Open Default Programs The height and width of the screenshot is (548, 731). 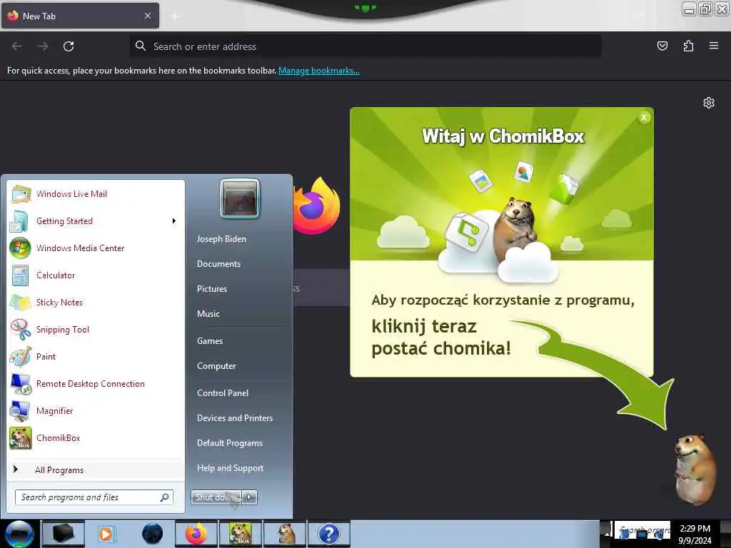(x=230, y=443)
